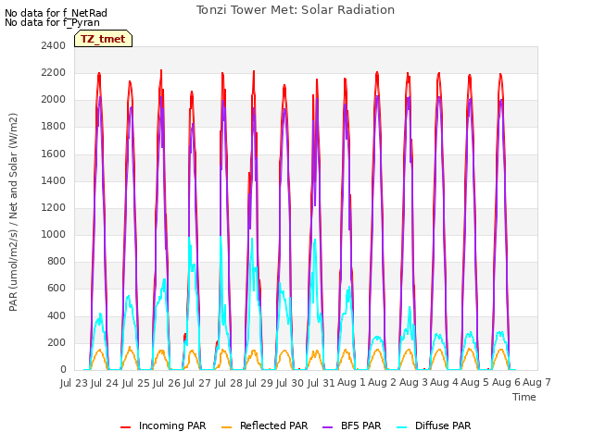Click the 0 y-axis tick label

(x=63, y=370)
